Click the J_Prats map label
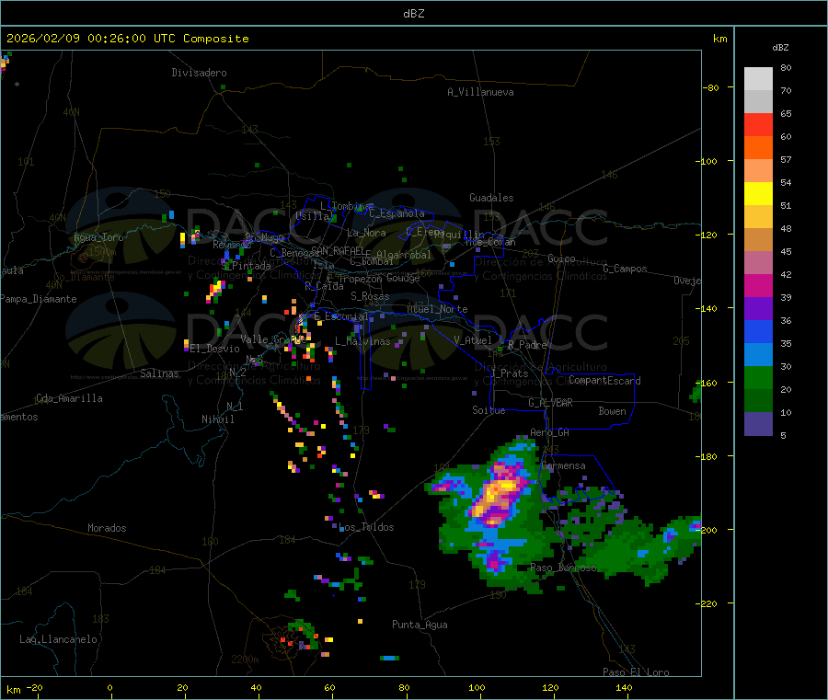This screenshot has height=700, width=828. click(509, 373)
